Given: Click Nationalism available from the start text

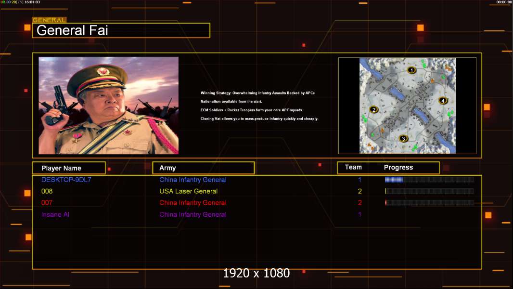Looking at the screenshot, I should [x=231, y=102].
